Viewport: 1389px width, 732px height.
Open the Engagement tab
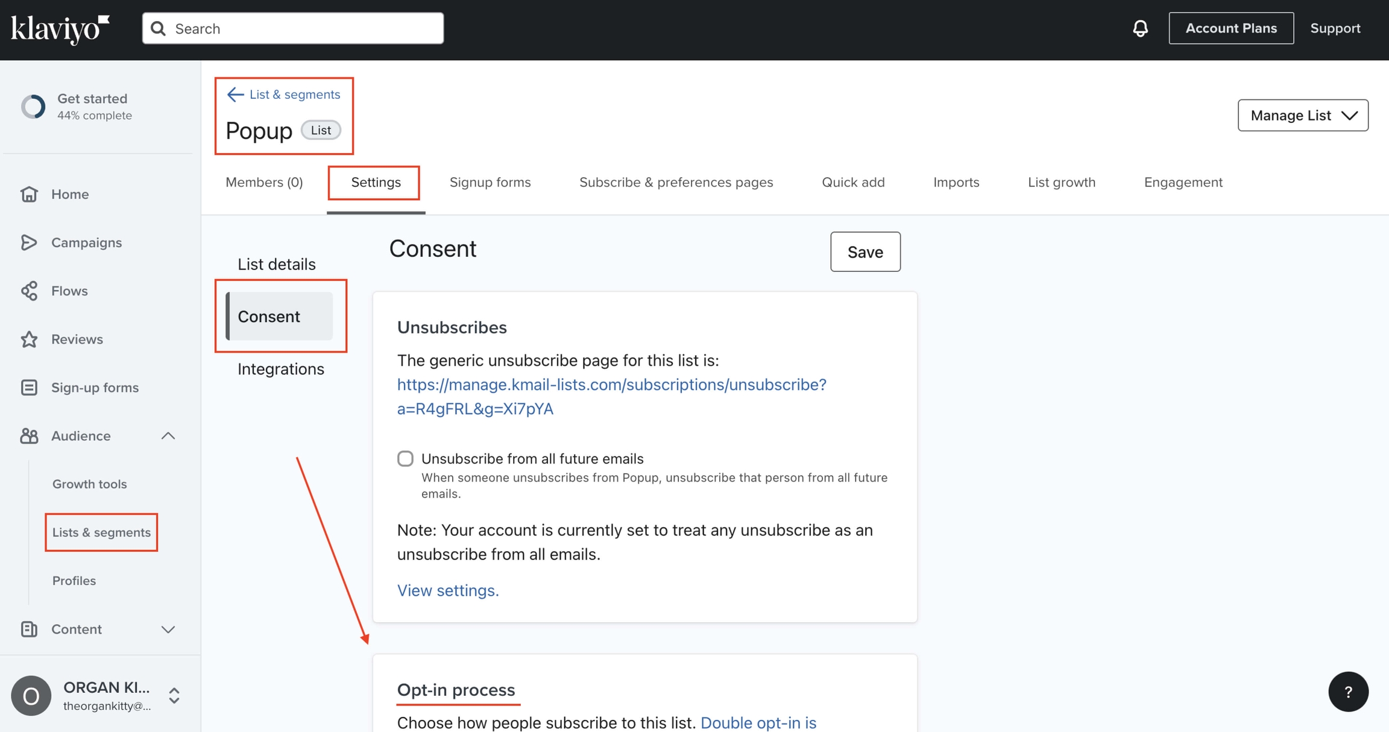click(x=1183, y=182)
